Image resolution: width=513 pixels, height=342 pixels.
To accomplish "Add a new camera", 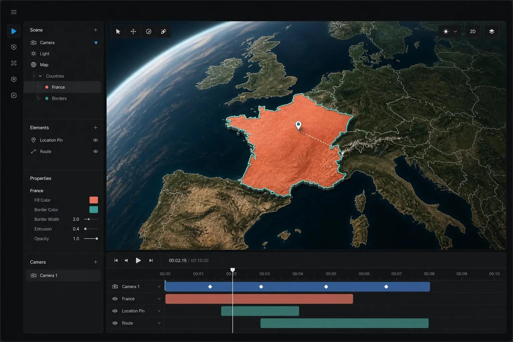I will [x=96, y=262].
